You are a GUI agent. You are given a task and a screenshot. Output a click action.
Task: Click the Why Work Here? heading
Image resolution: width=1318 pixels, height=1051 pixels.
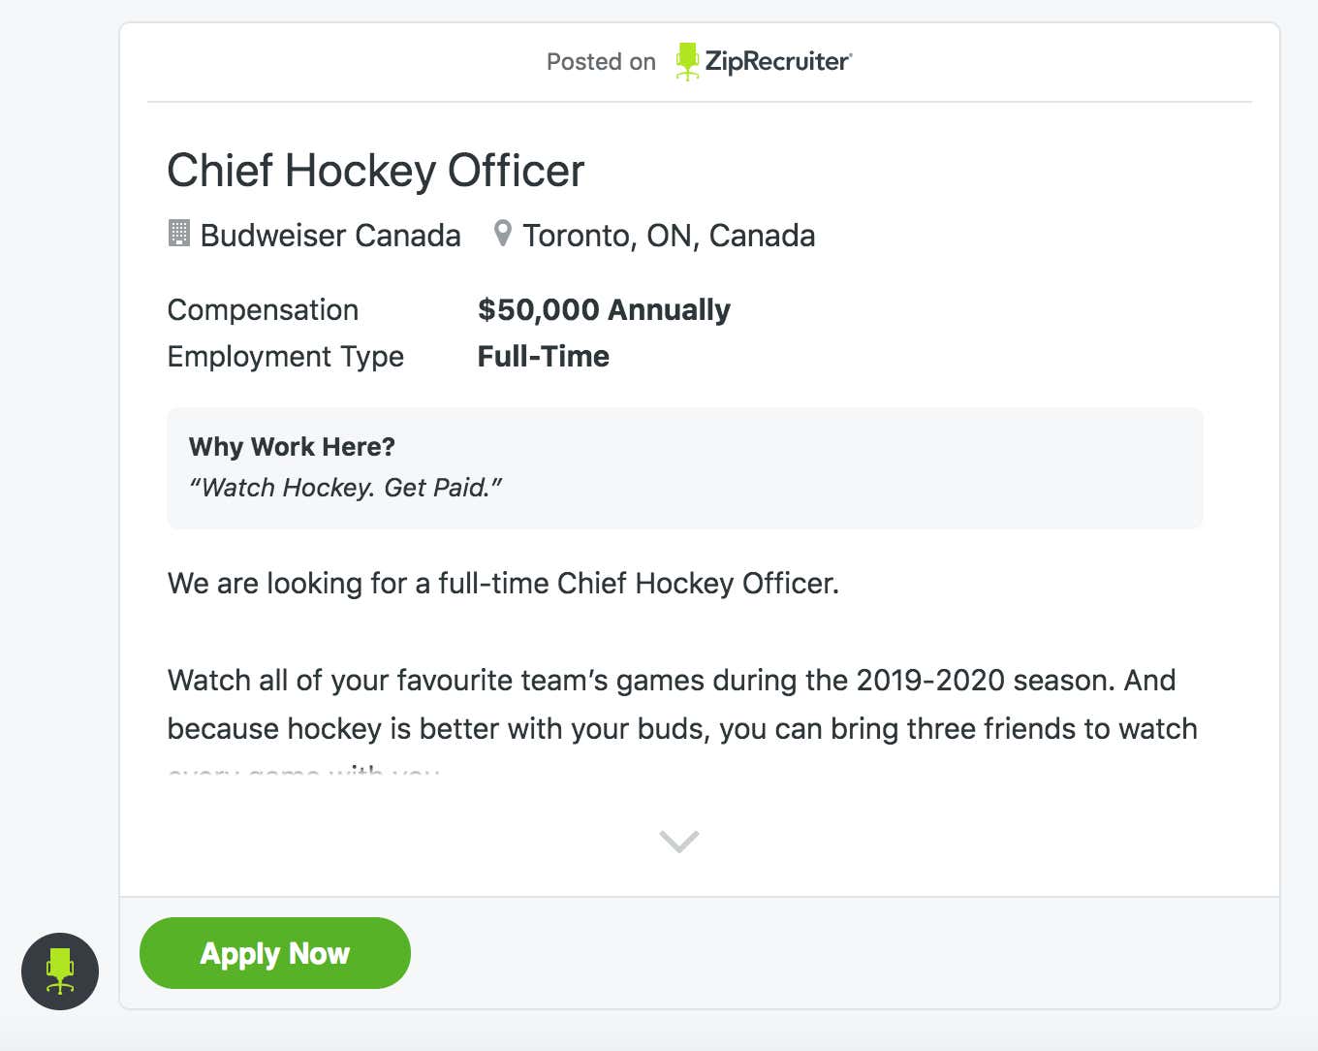pos(292,447)
